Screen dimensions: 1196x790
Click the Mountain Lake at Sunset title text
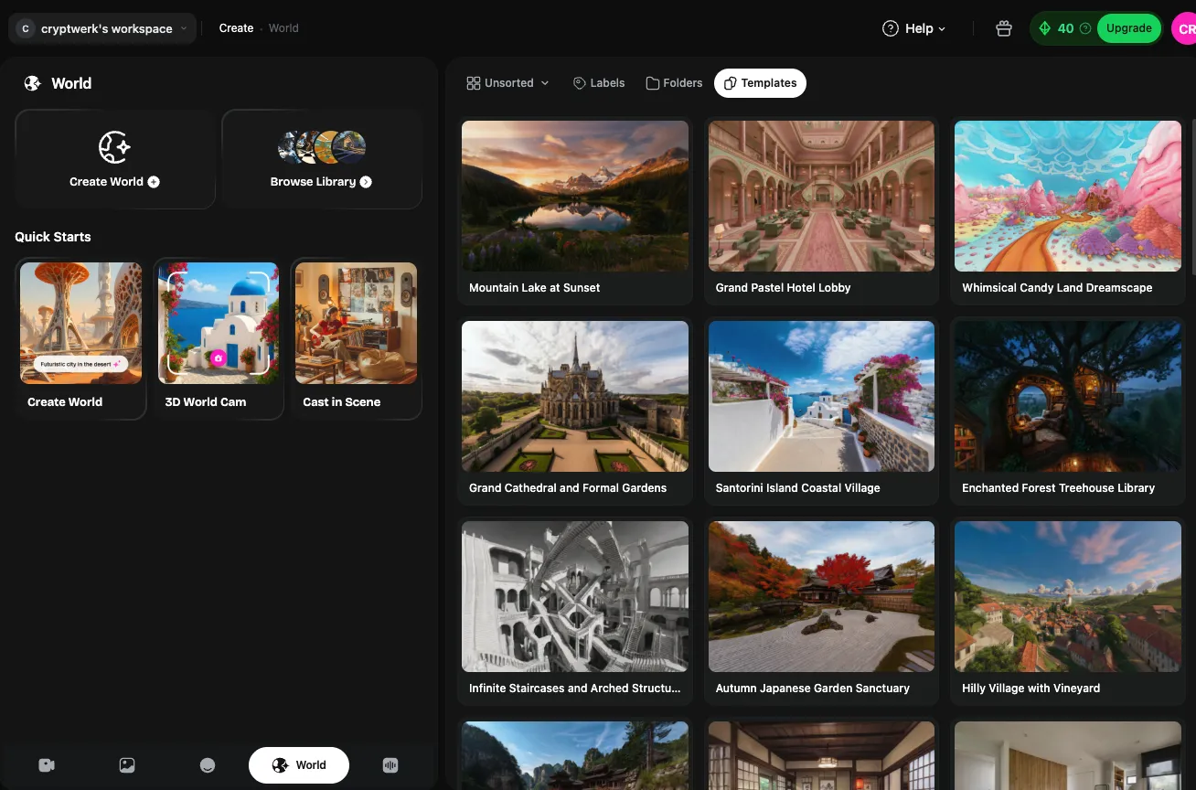pyautogui.click(x=535, y=287)
